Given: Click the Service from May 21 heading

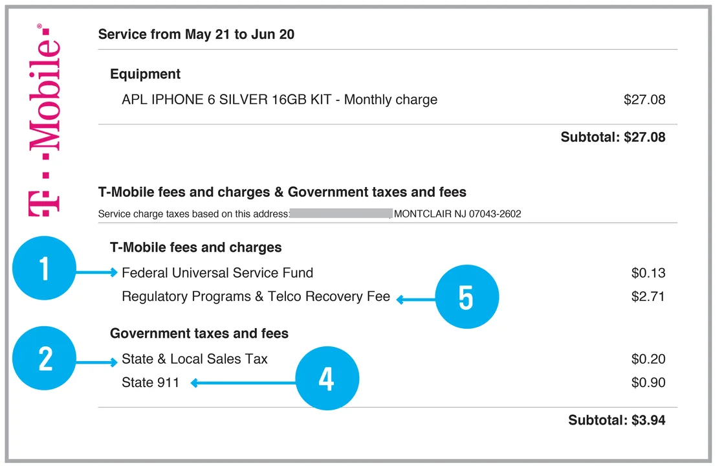Looking at the screenshot, I should [x=196, y=35].
